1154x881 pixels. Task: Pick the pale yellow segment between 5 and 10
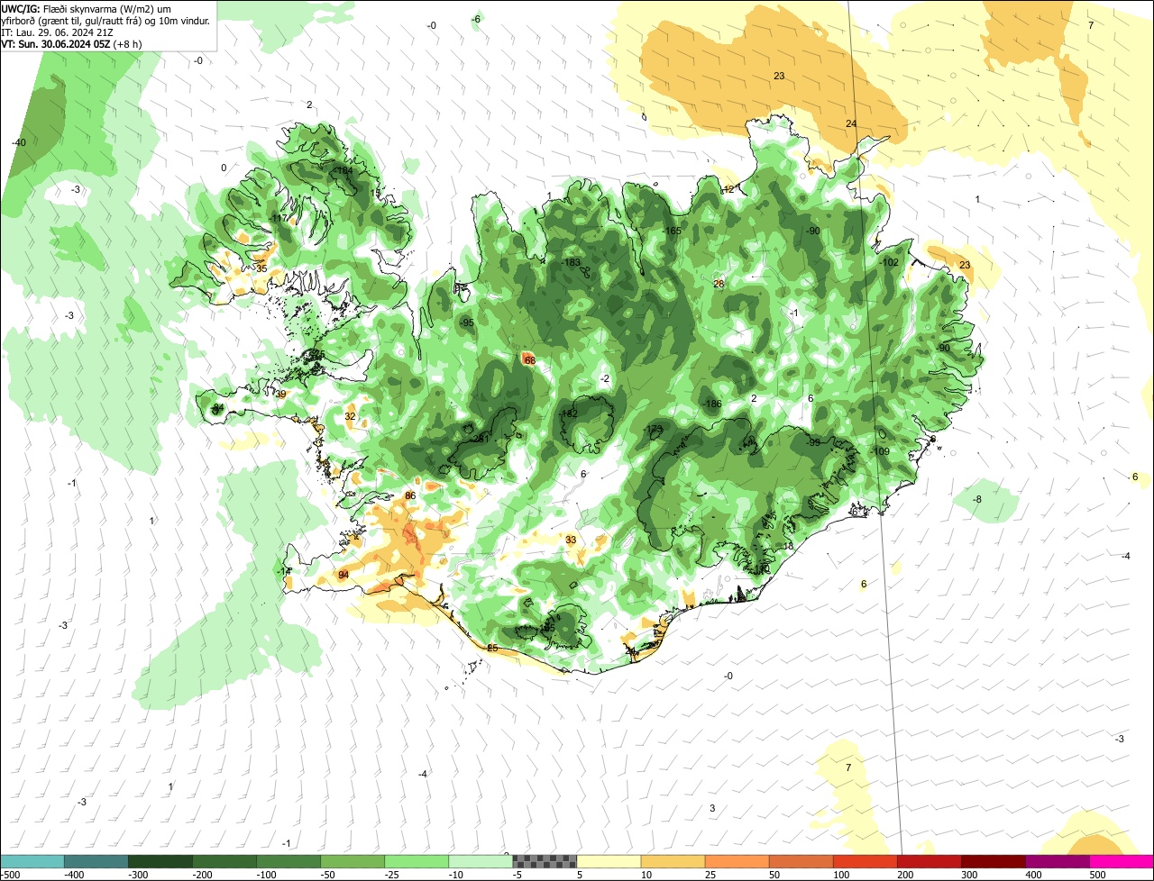tap(609, 861)
